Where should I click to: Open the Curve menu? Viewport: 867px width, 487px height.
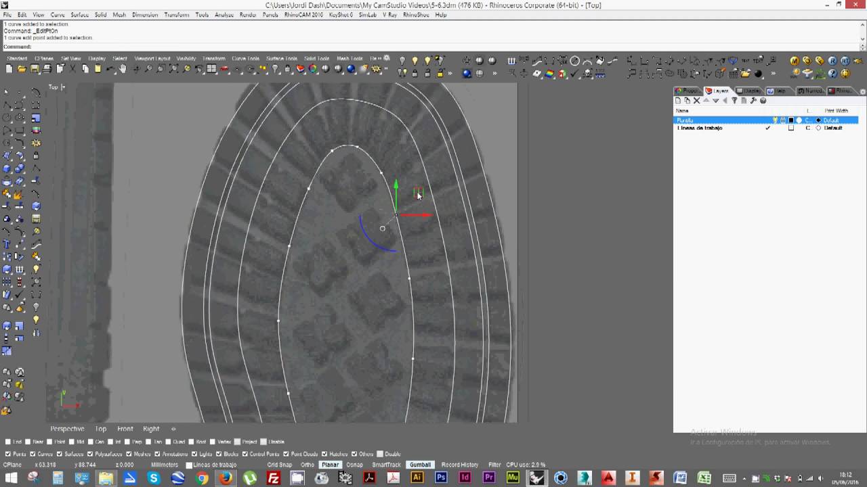coord(58,15)
